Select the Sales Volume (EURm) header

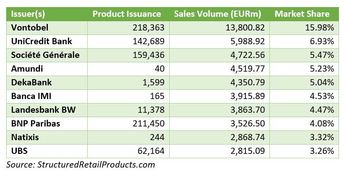[x=219, y=14]
